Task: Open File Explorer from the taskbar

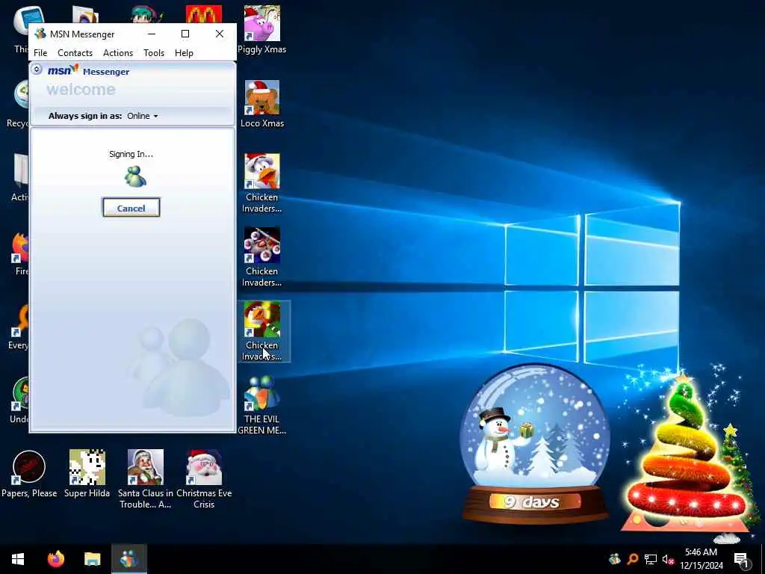Action: pyautogui.click(x=92, y=559)
